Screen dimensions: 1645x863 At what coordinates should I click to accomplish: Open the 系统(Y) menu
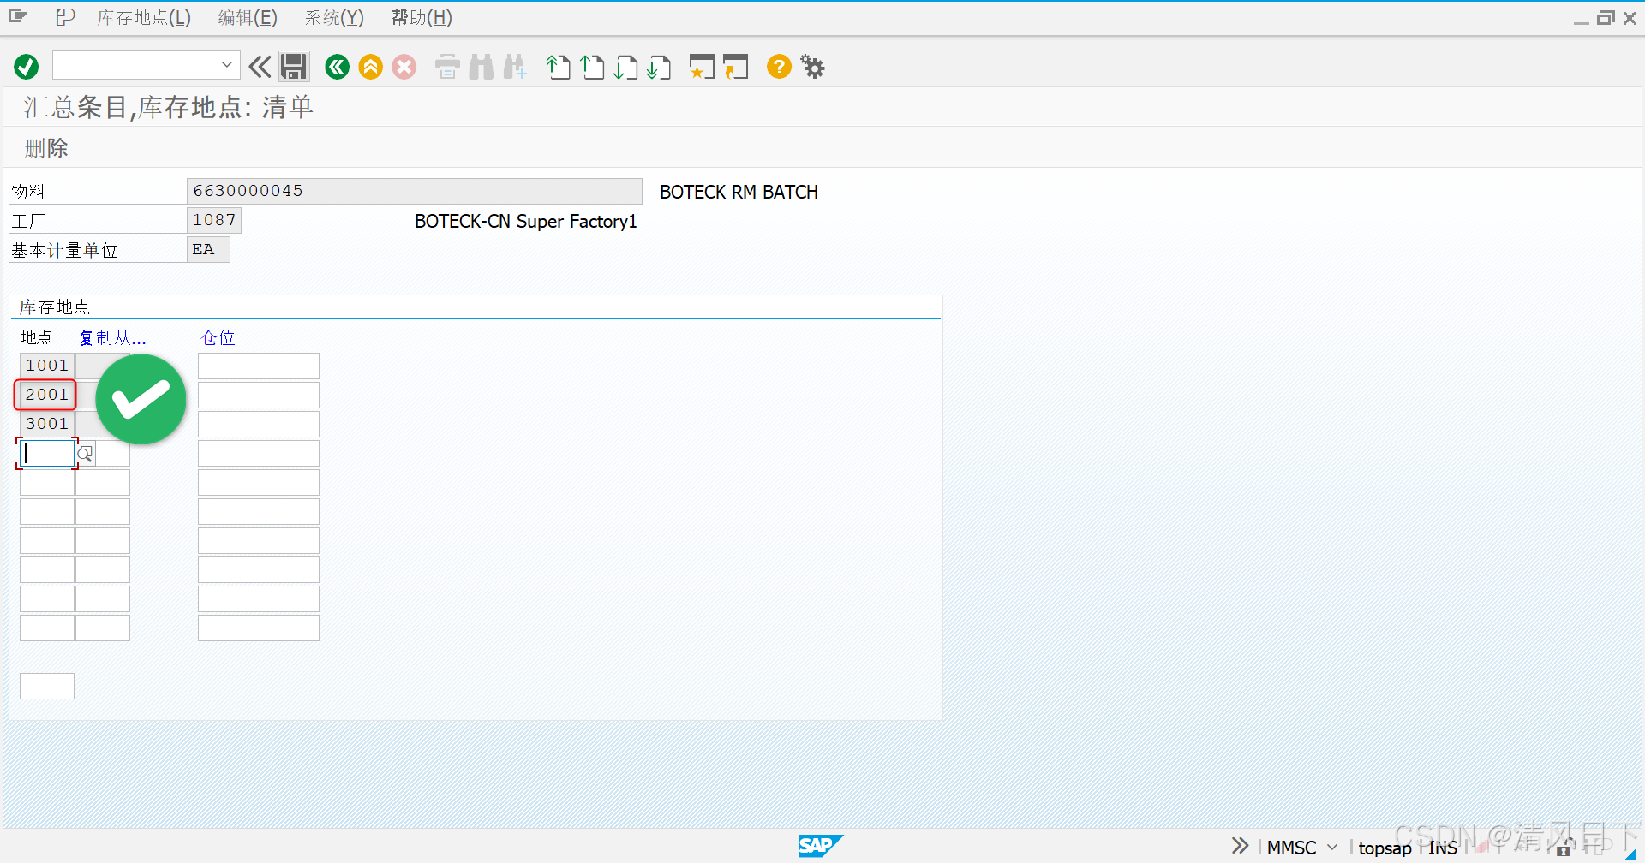click(x=333, y=17)
